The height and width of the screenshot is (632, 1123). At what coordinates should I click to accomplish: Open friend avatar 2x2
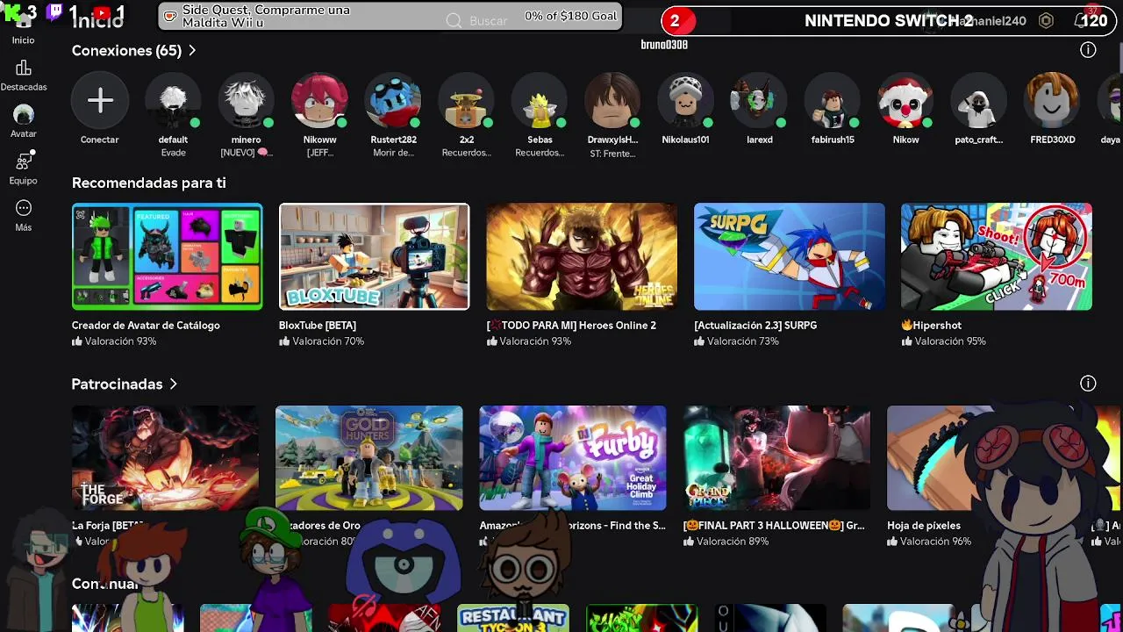pos(467,101)
